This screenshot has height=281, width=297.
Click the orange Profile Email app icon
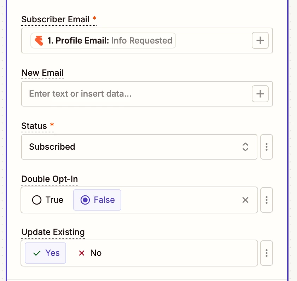pyautogui.click(x=39, y=41)
